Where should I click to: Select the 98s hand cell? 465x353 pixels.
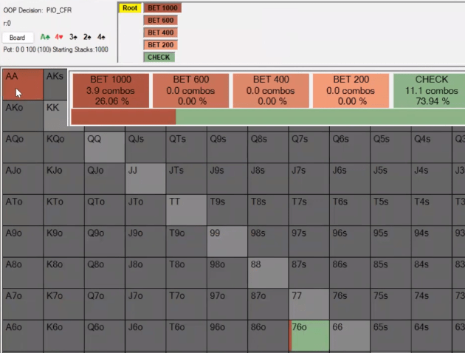268,241
